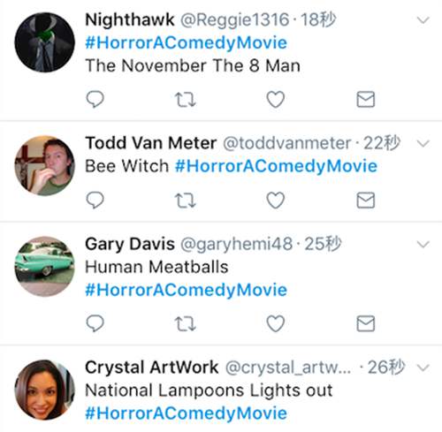Retweet the Human Meatballs tweet
The image size is (442, 432).
pos(185,323)
